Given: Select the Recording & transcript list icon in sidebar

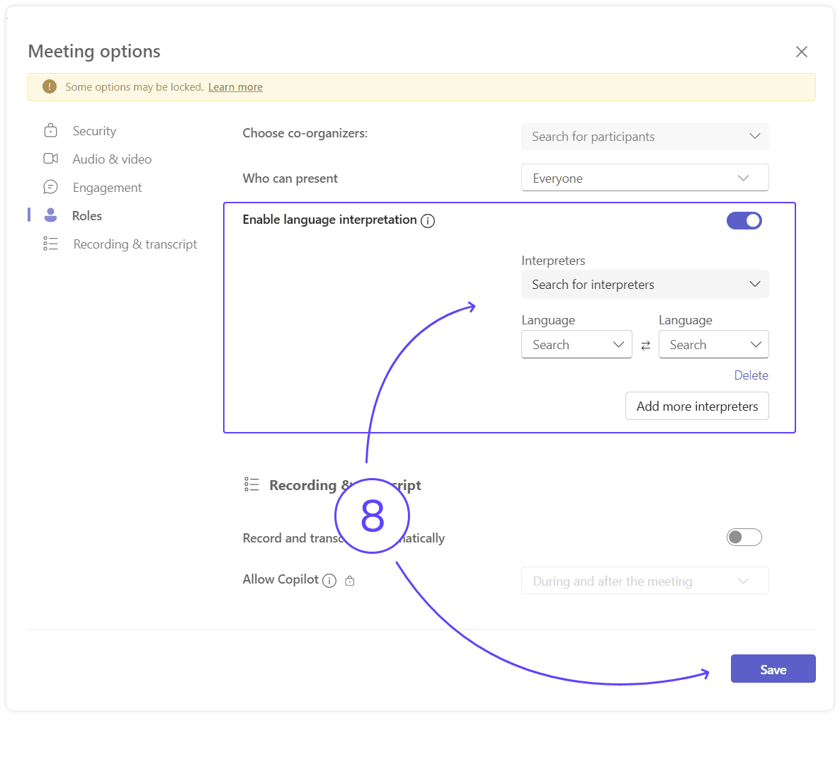Looking at the screenshot, I should click(50, 244).
